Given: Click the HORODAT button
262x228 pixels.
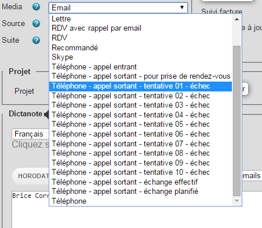Looking at the screenshot, I should coord(31,176).
